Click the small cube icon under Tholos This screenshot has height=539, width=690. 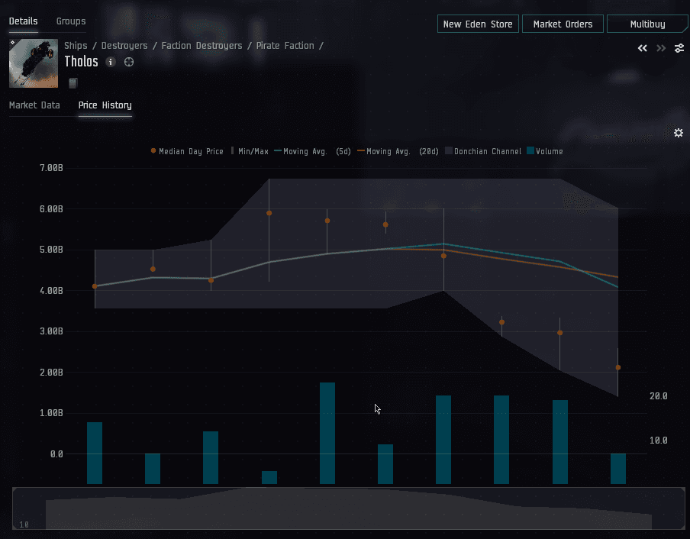pyautogui.click(x=73, y=82)
